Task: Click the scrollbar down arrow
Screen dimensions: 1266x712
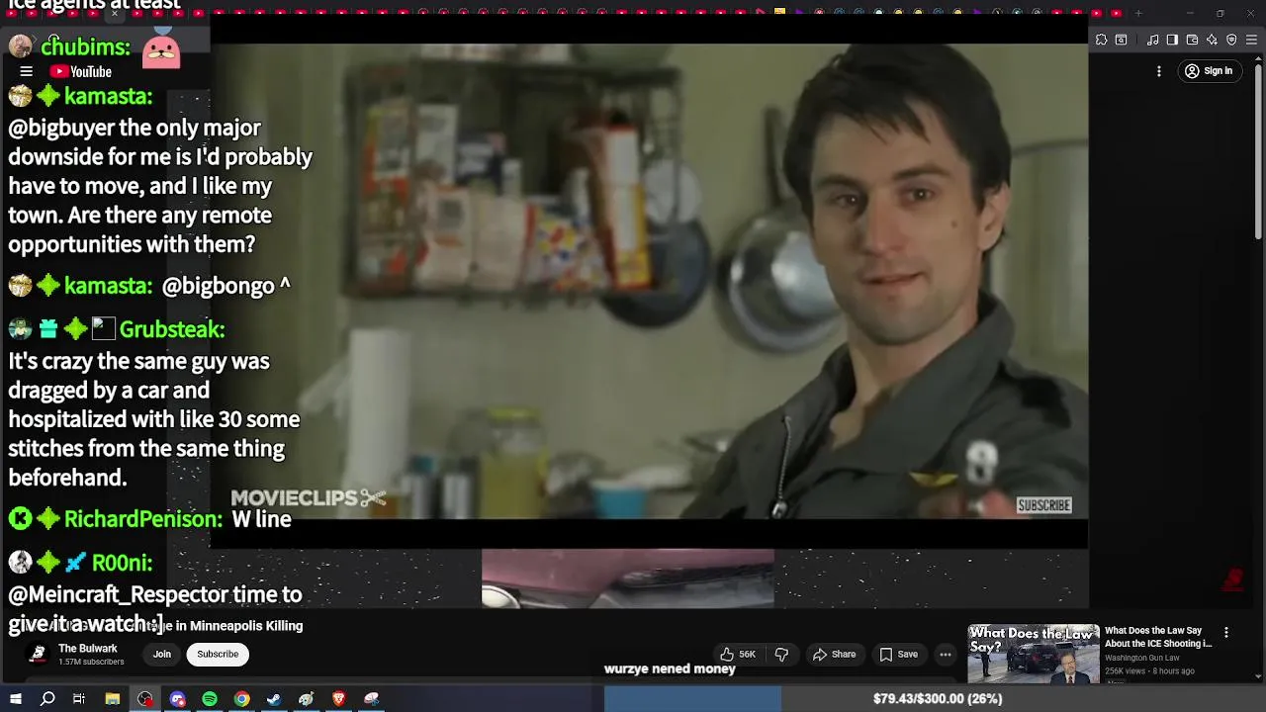Action: [x=1258, y=676]
